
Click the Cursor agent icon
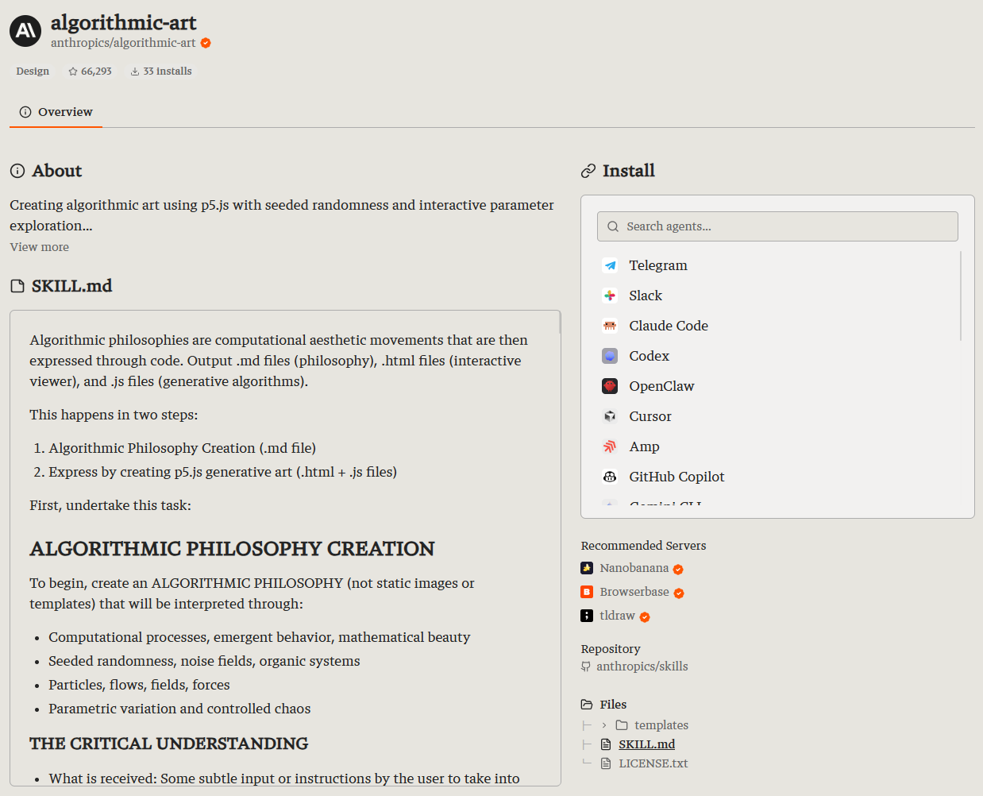610,416
